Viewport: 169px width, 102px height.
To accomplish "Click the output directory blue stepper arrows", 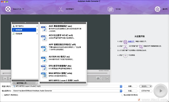I will click(x=121, y=91).
